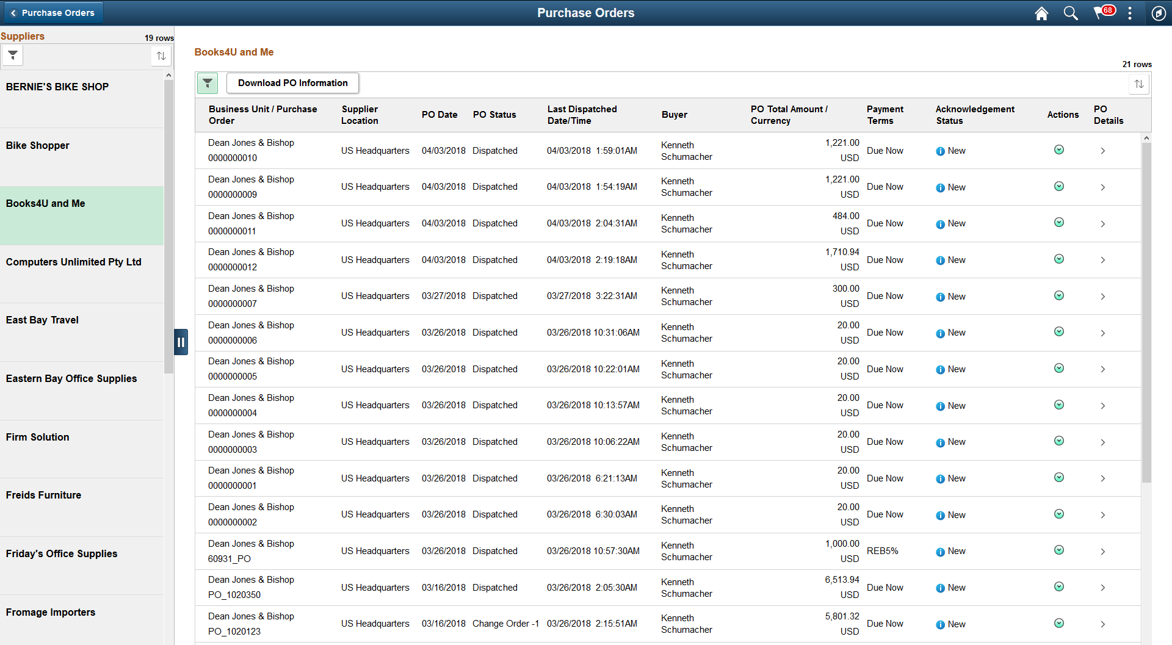Screen dimensions: 1172x645
Task: Select the Bike Shopper supplier
Action: (38, 145)
